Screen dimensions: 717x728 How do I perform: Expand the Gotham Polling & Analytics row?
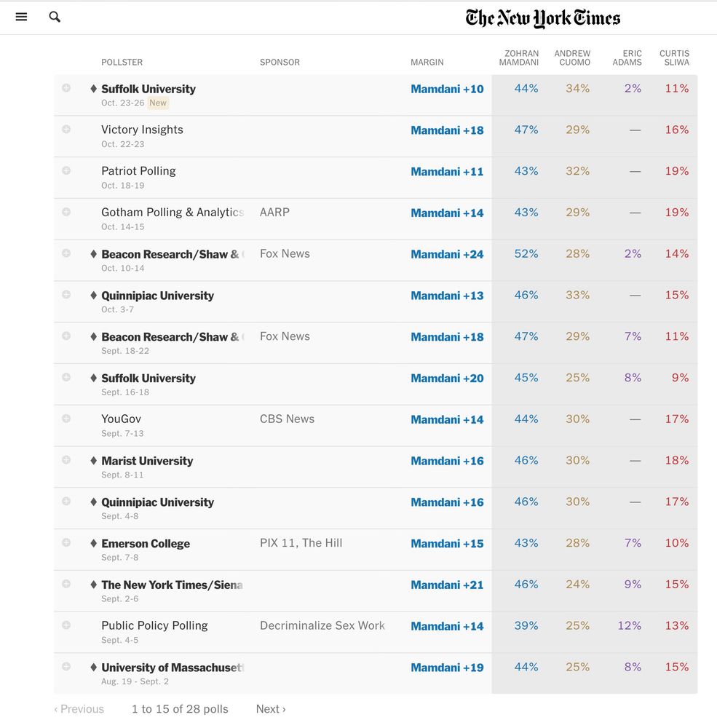(66, 212)
